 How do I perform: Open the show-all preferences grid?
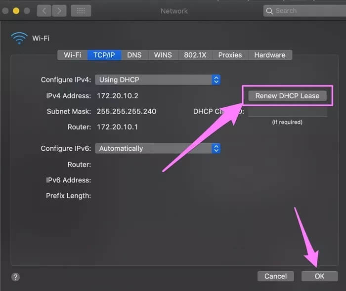tap(81, 10)
